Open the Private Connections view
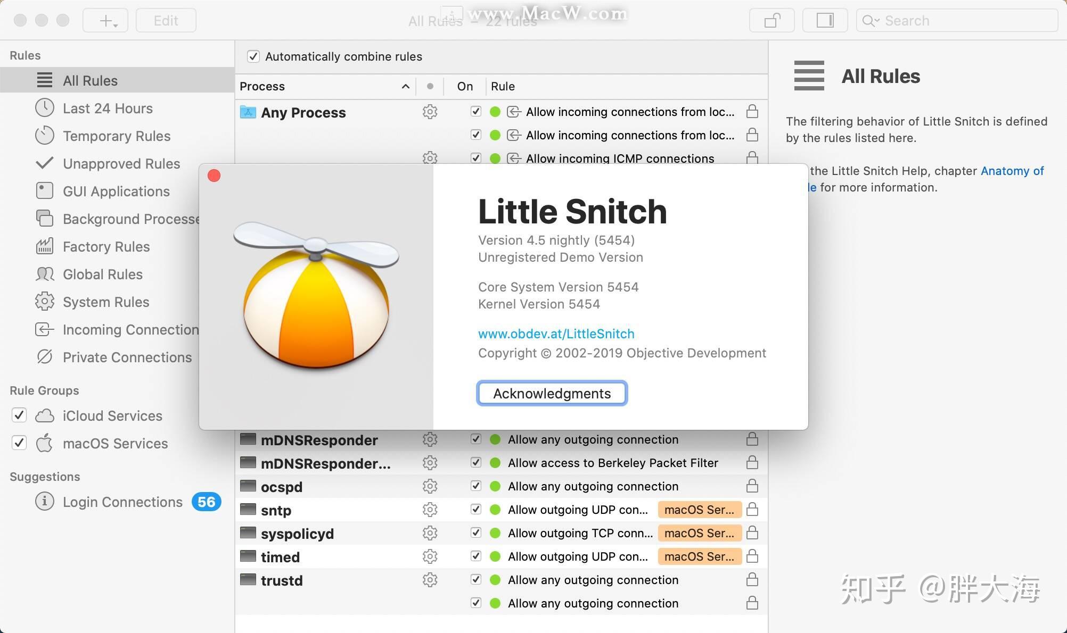 point(127,357)
